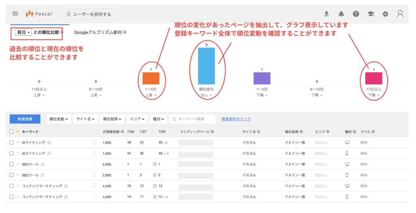Switch to Googleアルゴリズム動向 tab
This screenshot has height=213, width=416.
[98, 32]
